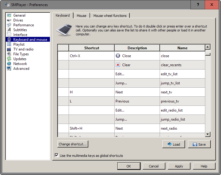Image resolution: width=221 pixels, height=175 pixels.
Task: Click the table scrollbar up arrow
Action: click(208, 47)
